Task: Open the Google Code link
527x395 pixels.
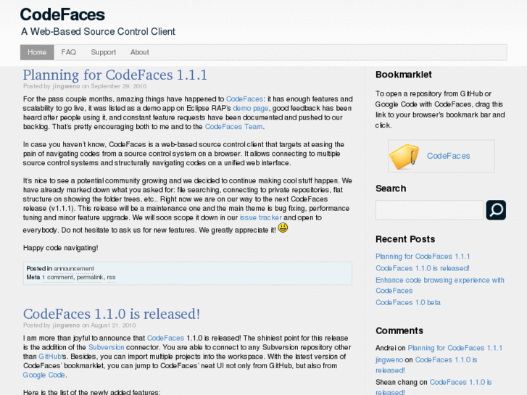Action: [43, 375]
